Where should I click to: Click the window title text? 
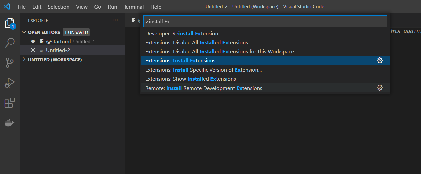point(265,7)
